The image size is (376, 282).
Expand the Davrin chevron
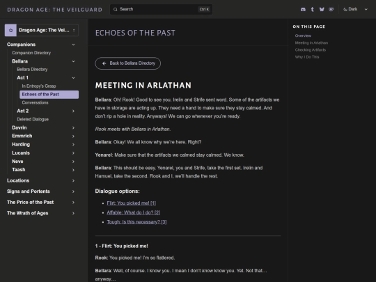(x=73, y=128)
